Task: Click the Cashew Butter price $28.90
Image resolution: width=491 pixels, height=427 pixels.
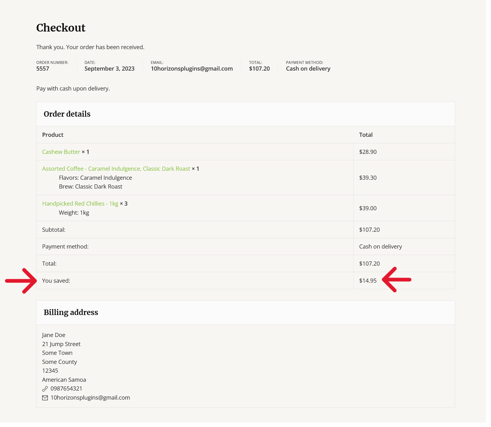Action: 368,152
